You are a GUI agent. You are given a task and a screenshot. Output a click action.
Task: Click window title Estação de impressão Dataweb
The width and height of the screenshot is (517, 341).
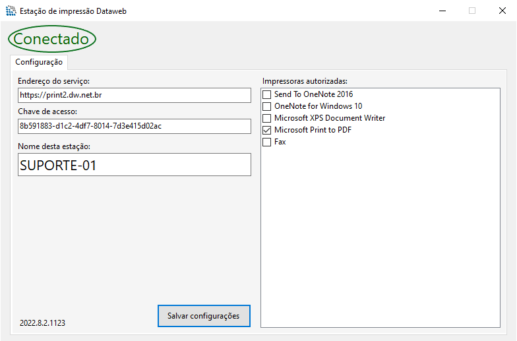[73, 11]
